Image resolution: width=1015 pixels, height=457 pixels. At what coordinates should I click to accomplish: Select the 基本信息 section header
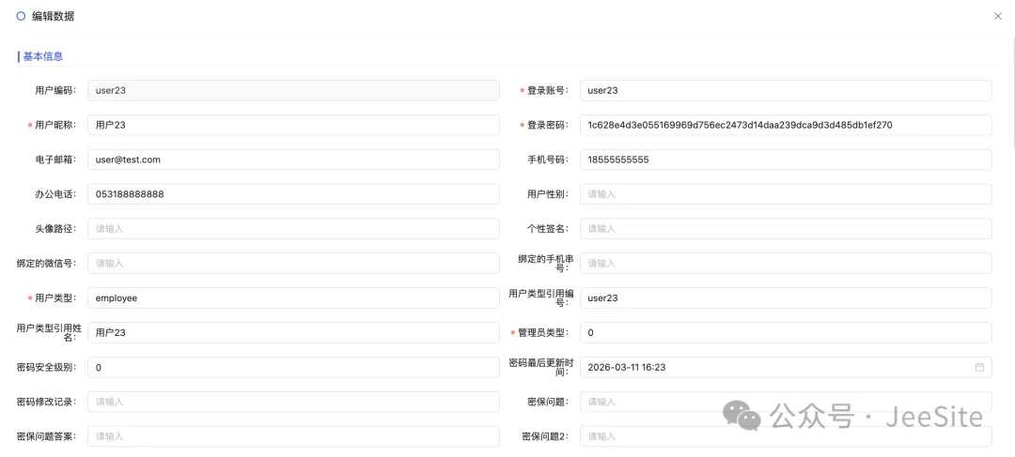42,56
